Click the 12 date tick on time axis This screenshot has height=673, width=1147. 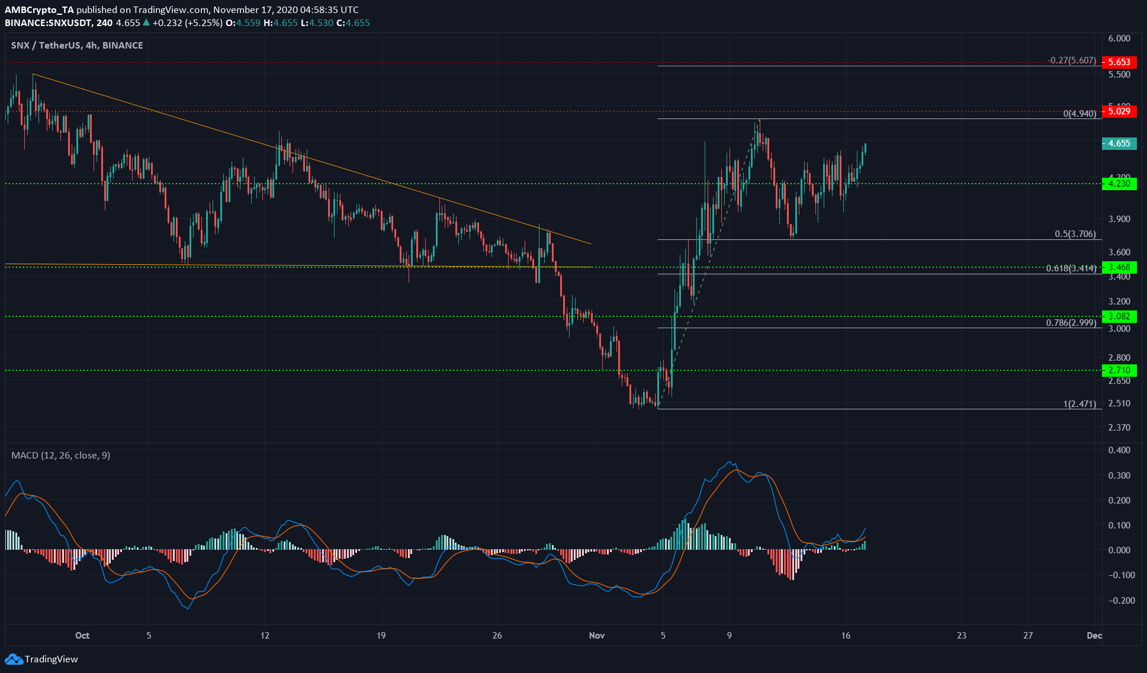pos(265,636)
